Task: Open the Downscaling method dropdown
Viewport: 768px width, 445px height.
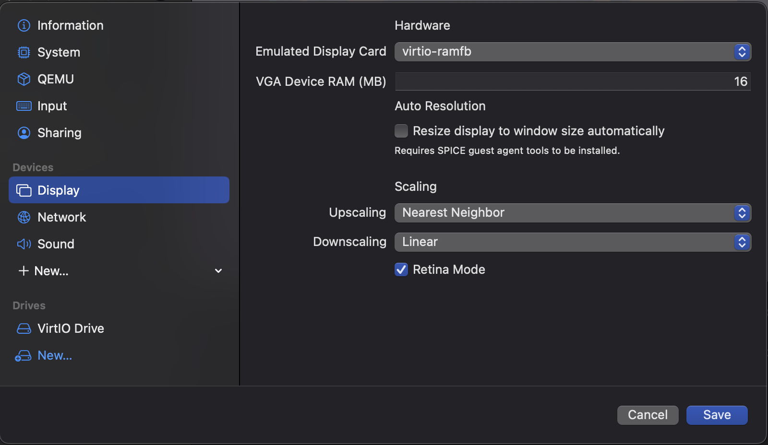Action: coord(572,242)
